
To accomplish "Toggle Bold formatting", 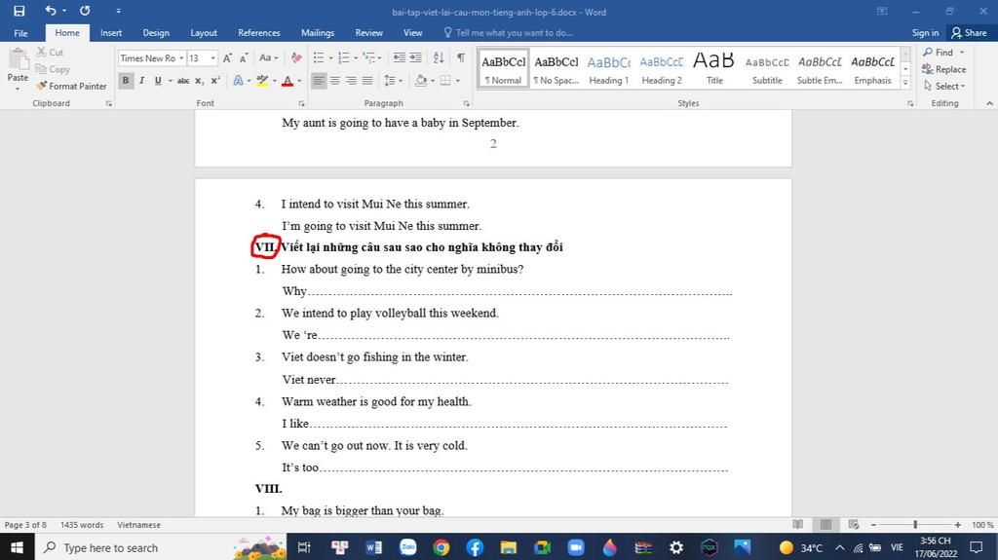I will (126, 80).
